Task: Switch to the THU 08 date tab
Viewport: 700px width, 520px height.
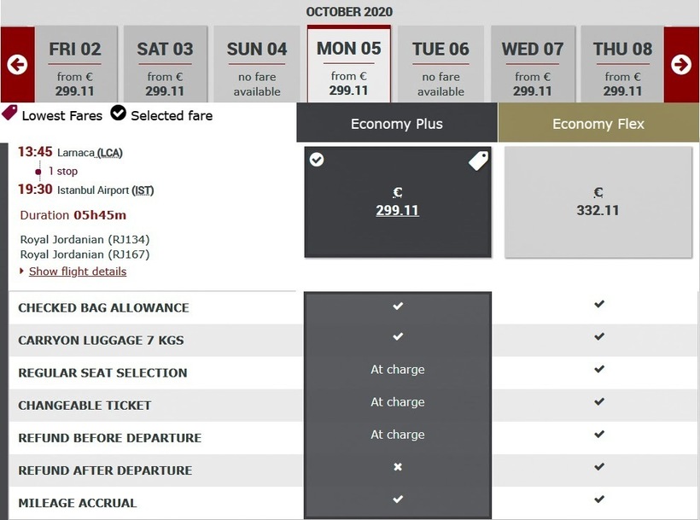Action: [x=622, y=64]
